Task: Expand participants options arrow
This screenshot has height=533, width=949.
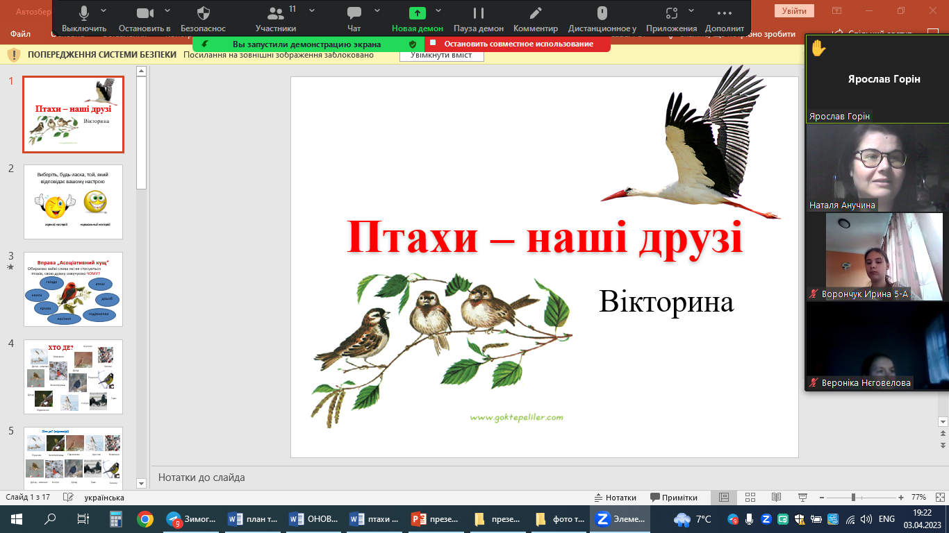Action: 312,10
